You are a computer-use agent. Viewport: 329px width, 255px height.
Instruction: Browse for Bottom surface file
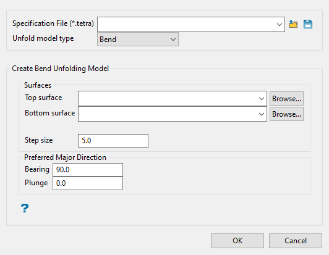point(286,114)
